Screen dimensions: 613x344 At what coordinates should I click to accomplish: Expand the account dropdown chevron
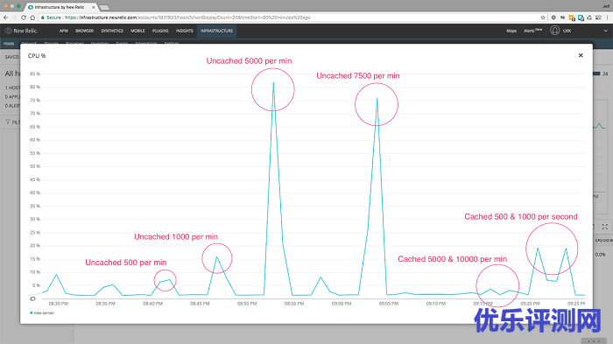click(x=606, y=31)
